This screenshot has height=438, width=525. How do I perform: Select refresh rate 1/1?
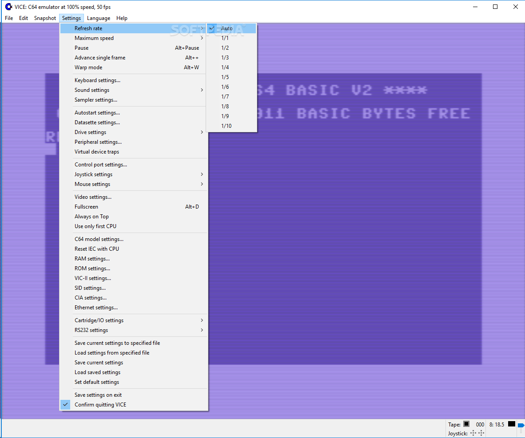tap(231, 38)
